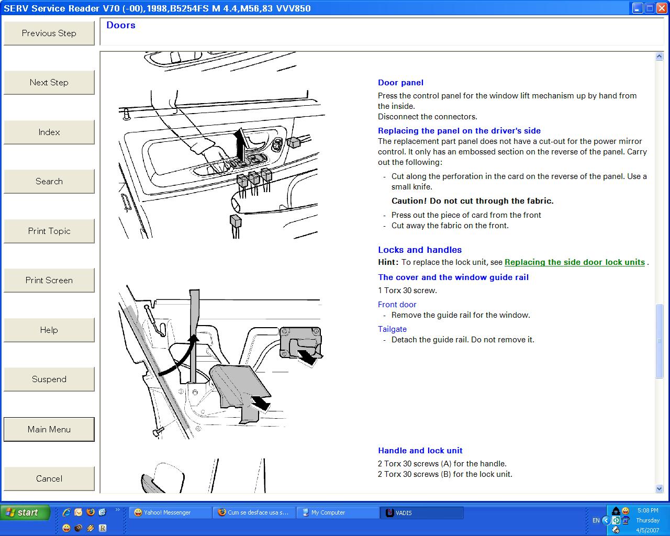Click 'Replacing the panel on the driver's side' heading
This screenshot has height=536, width=670.
click(460, 131)
